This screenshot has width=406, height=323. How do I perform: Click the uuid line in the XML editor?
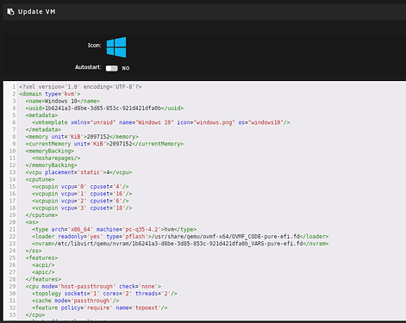104,109
